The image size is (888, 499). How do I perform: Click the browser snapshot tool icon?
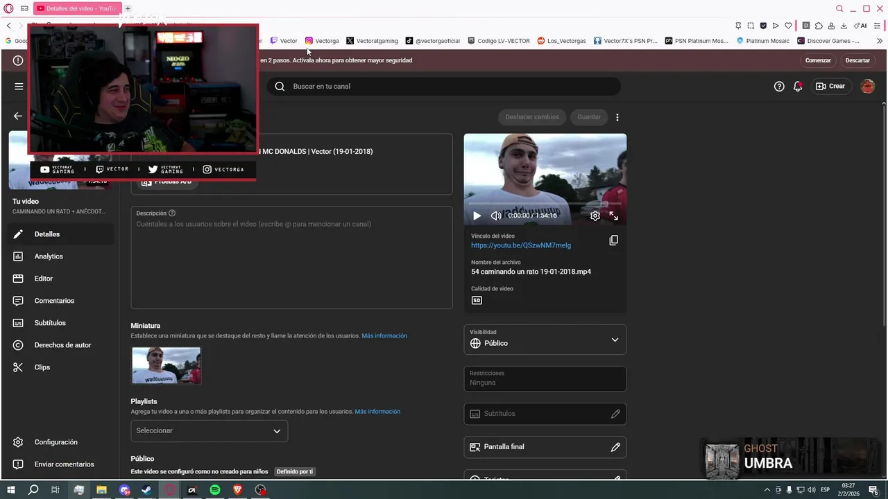(x=751, y=26)
